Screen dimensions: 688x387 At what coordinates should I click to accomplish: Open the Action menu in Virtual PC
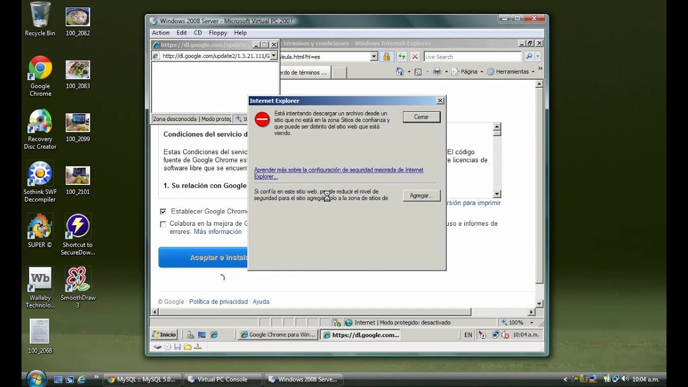click(x=161, y=33)
